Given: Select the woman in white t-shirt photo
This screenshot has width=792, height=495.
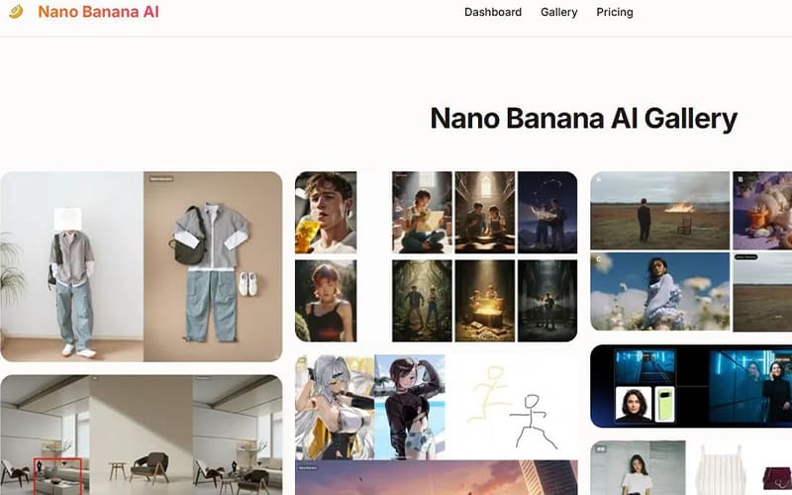Looking at the screenshot, I should point(638,467).
